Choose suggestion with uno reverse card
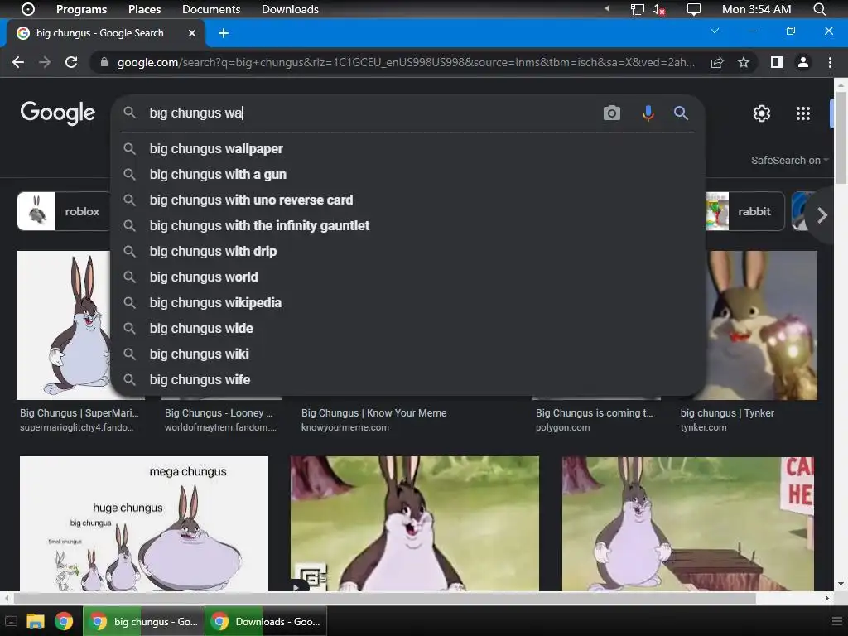Image resolution: width=848 pixels, height=636 pixels. click(x=407, y=200)
